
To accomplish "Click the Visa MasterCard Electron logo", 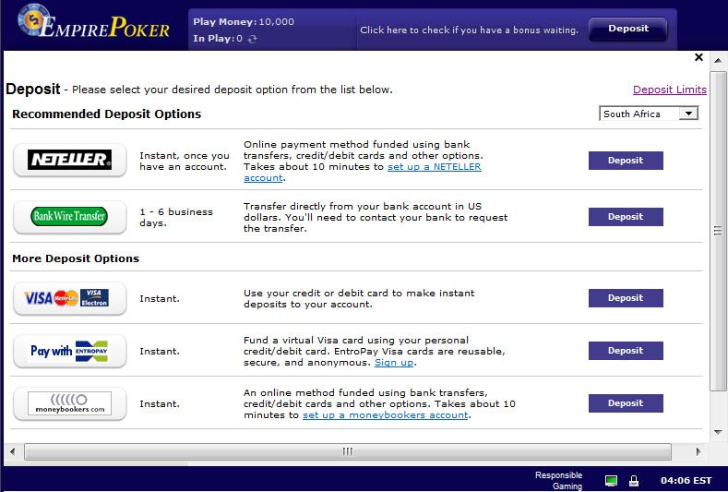I will coord(69,298).
